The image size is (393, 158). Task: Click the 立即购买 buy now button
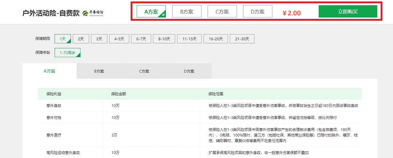(348, 12)
